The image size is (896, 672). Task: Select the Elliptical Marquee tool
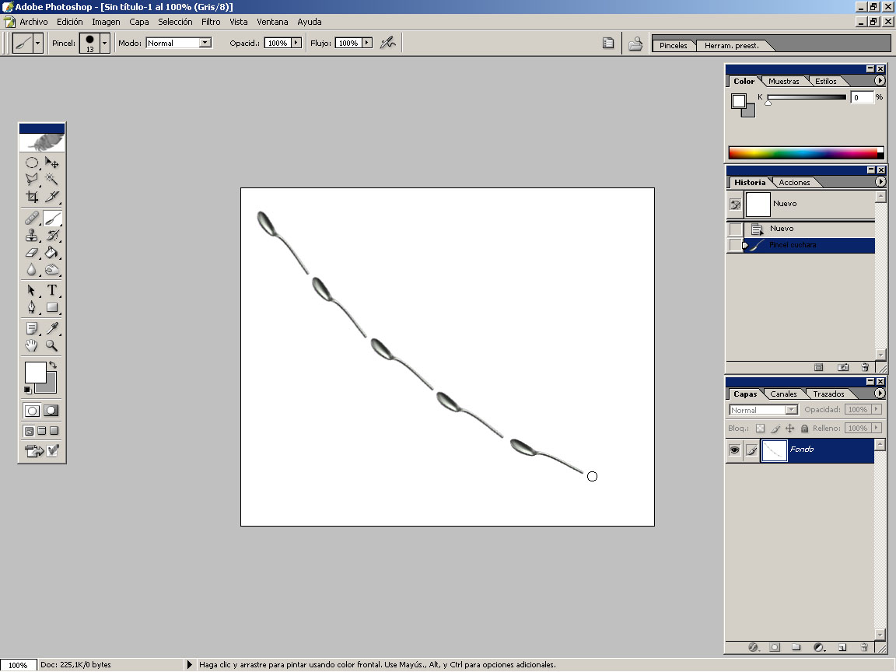tap(32, 163)
